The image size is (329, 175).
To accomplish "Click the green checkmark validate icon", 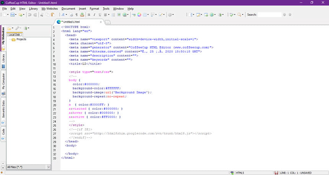I will (x=231, y=15).
